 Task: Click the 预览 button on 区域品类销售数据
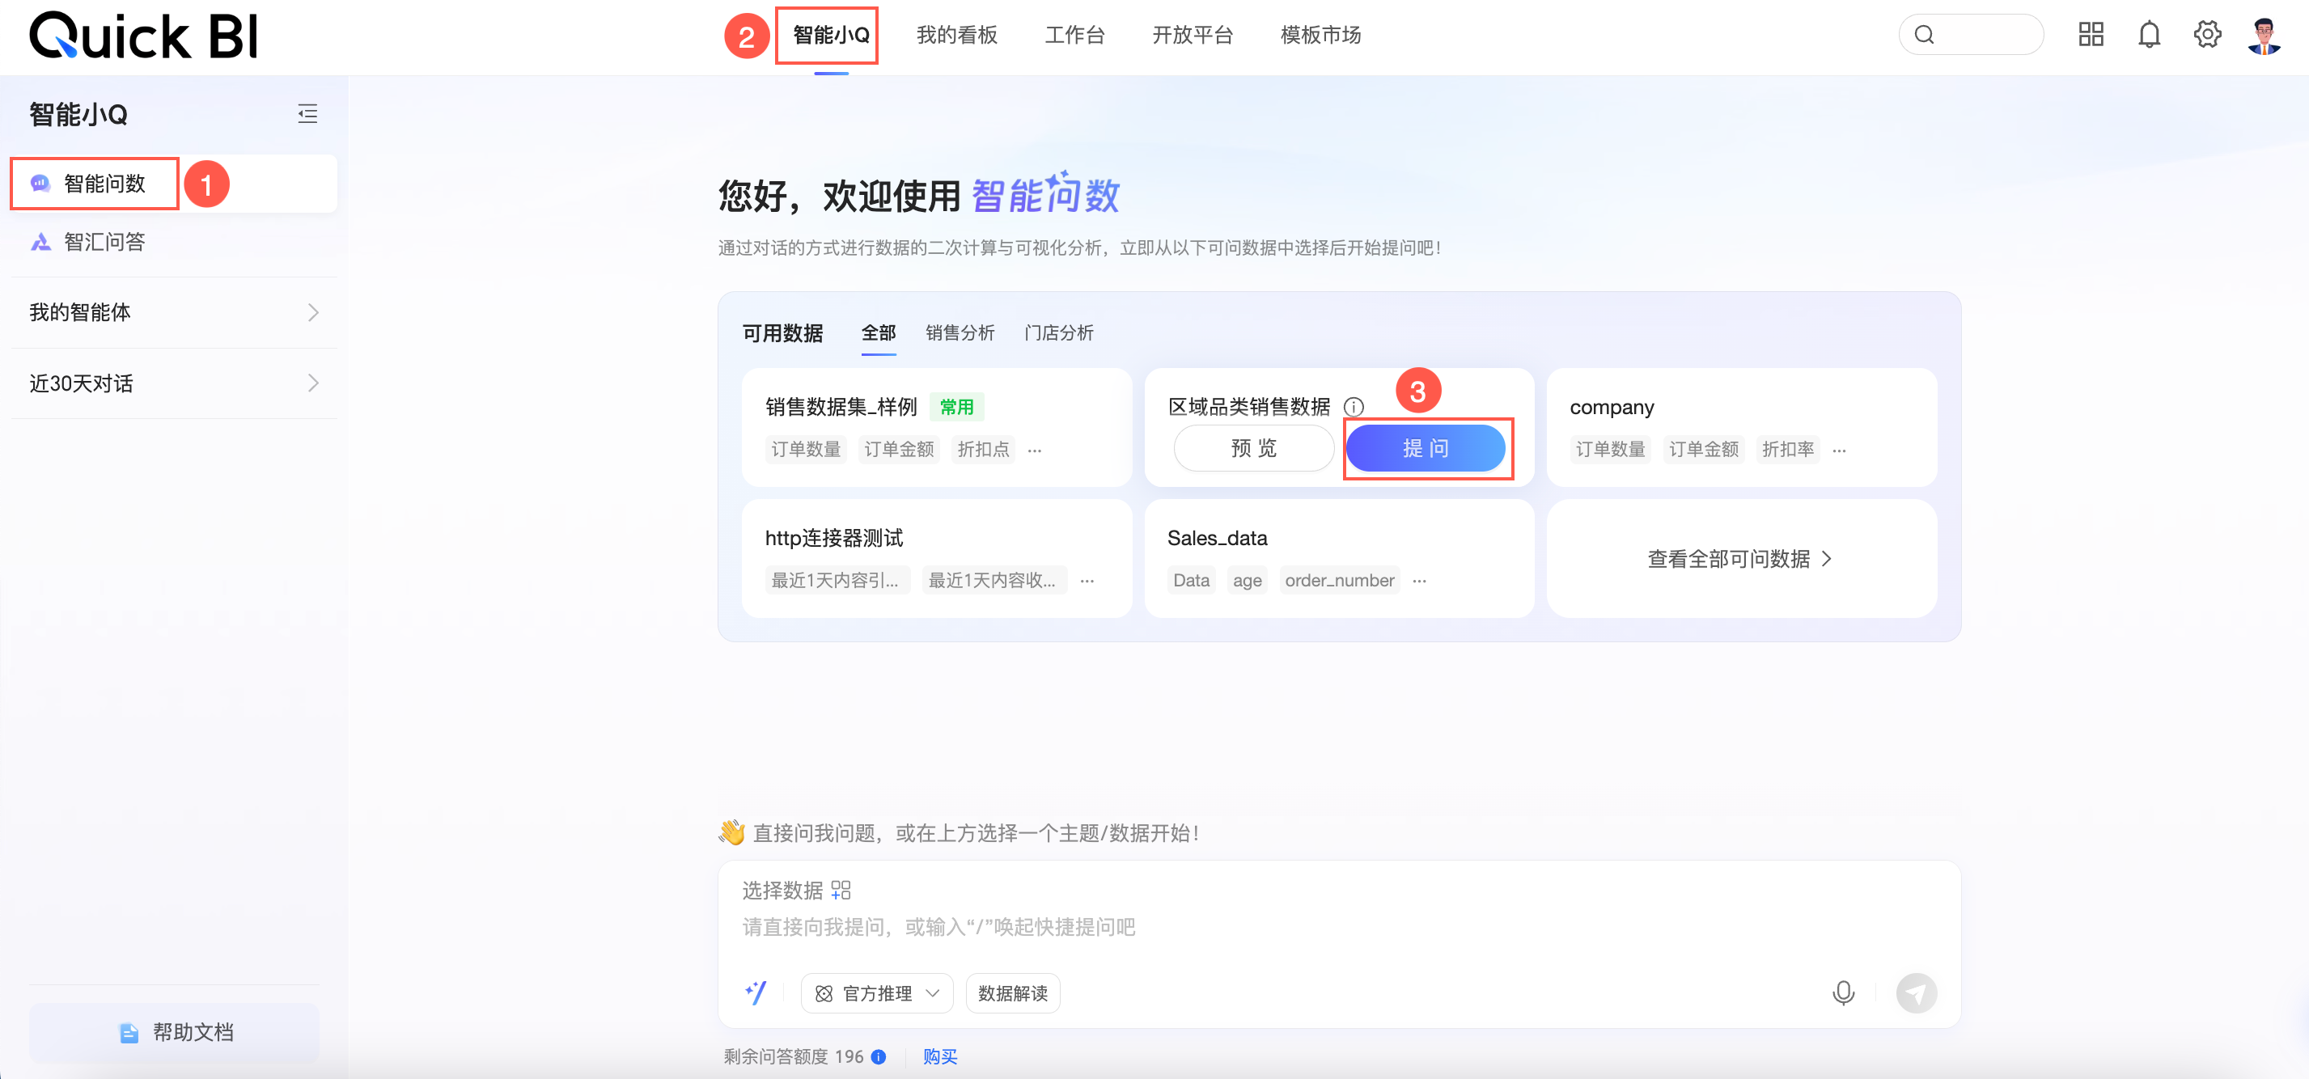click(1254, 448)
